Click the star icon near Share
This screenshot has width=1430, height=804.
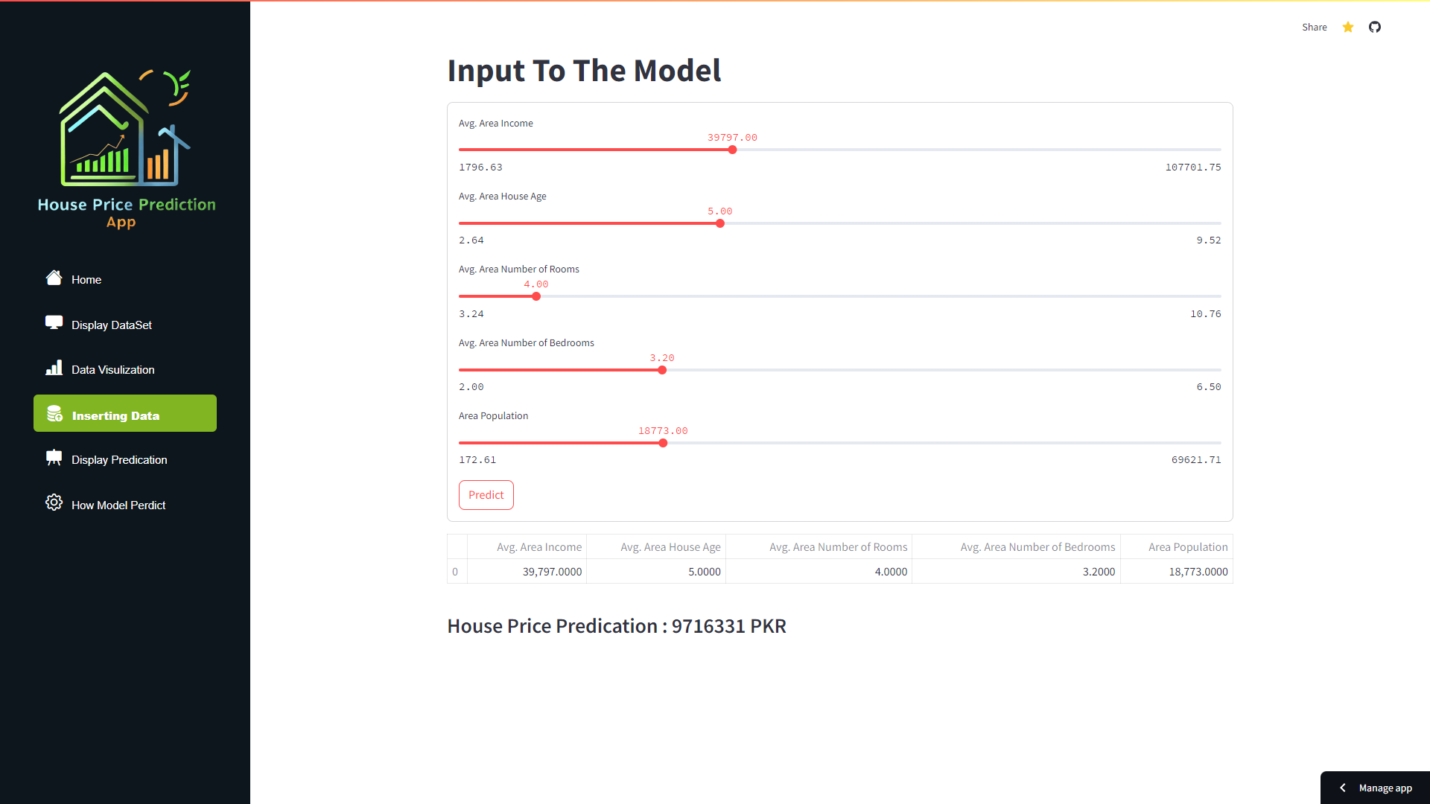point(1347,27)
